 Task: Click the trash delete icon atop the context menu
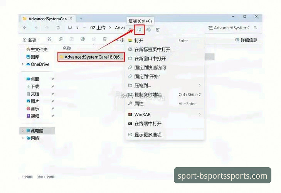(158, 30)
